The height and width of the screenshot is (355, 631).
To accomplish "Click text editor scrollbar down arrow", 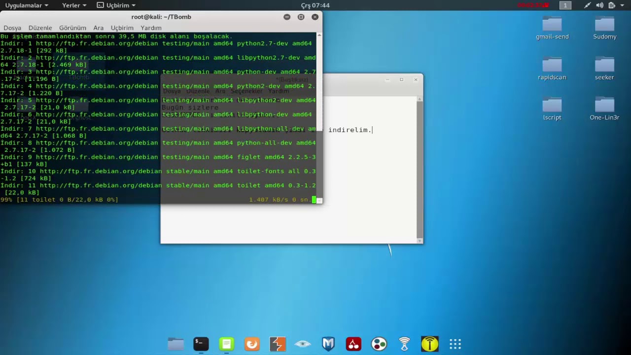I will tap(420, 241).
